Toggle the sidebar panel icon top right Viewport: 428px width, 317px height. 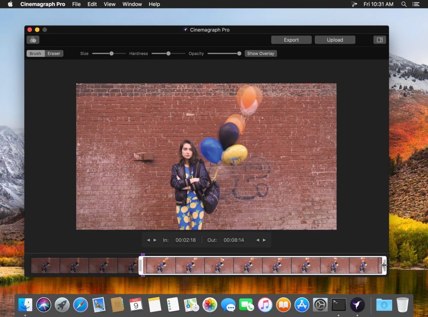pos(379,40)
